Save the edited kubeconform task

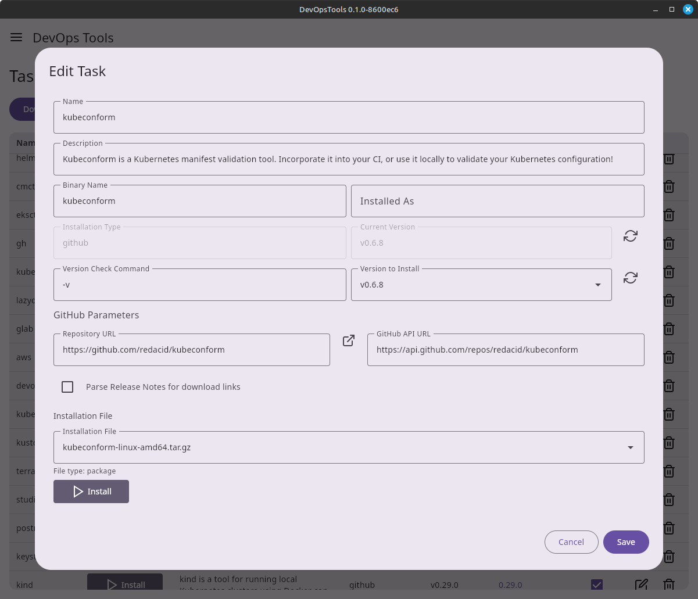pyautogui.click(x=626, y=541)
